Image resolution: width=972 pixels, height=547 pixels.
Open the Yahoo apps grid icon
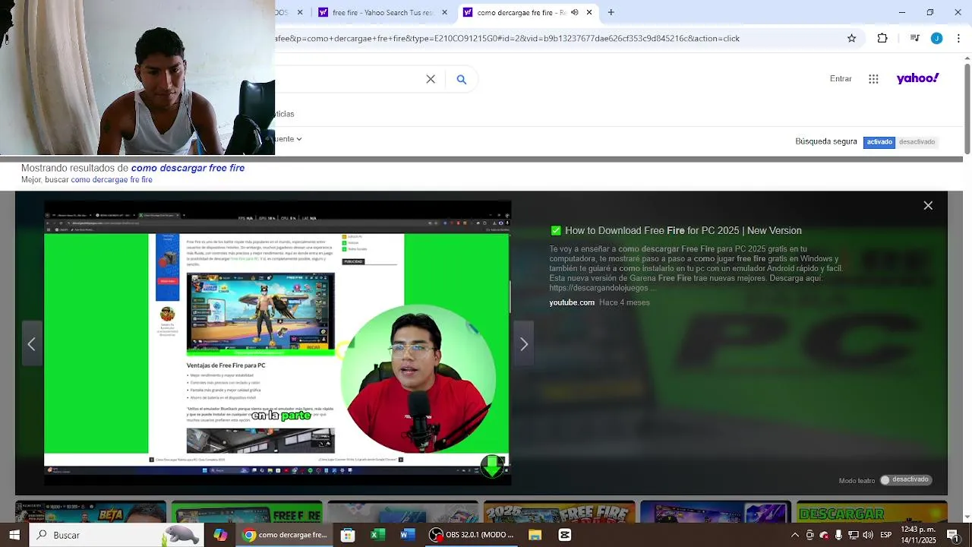coord(873,79)
